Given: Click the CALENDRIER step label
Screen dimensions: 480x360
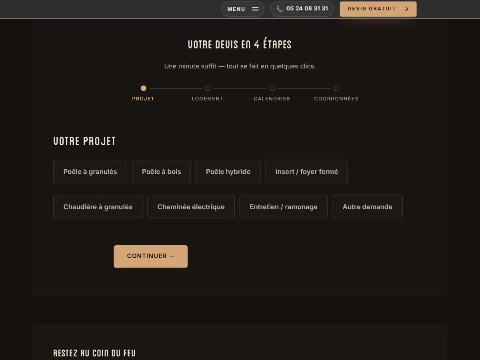Looking at the screenshot, I should pyautogui.click(x=272, y=99).
